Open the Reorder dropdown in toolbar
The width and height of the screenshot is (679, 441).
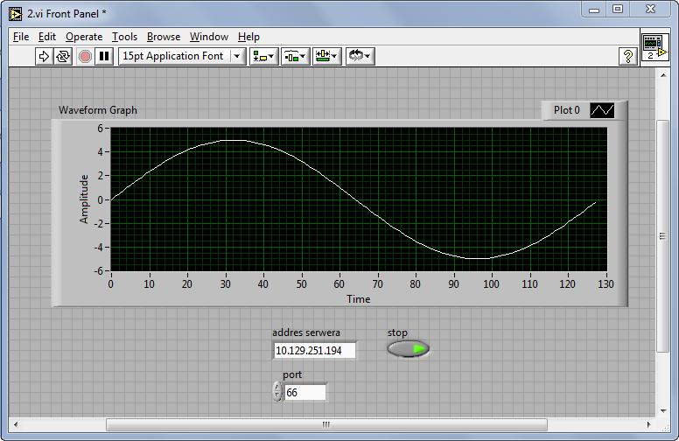point(360,56)
